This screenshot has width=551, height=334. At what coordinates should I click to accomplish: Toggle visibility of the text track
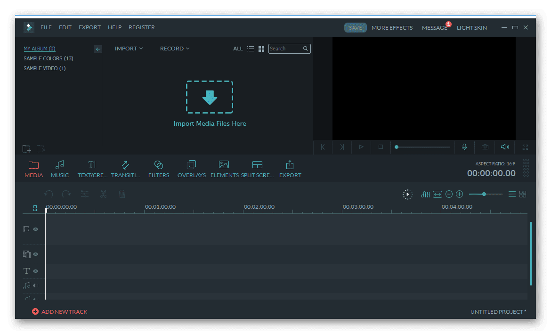coord(35,271)
